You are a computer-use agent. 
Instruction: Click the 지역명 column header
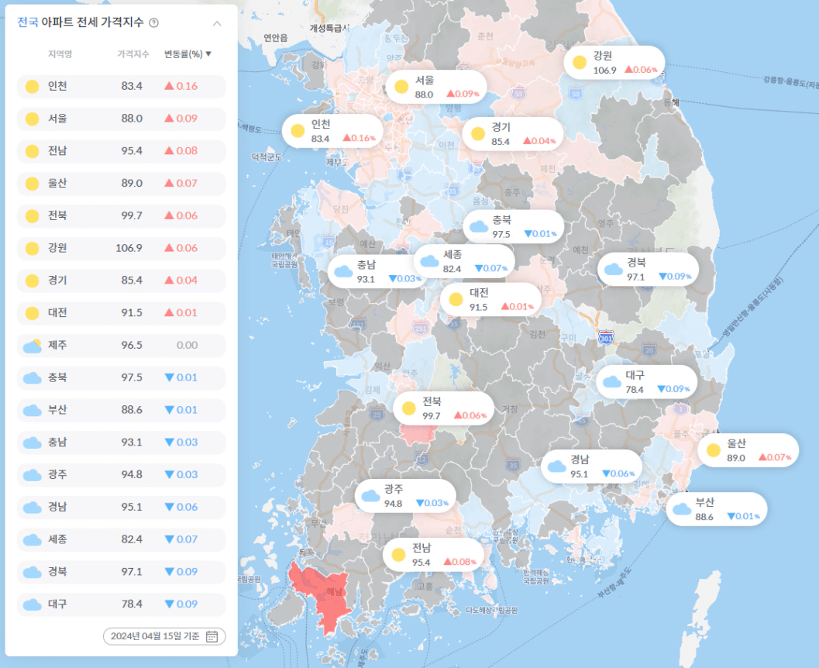point(60,53)
